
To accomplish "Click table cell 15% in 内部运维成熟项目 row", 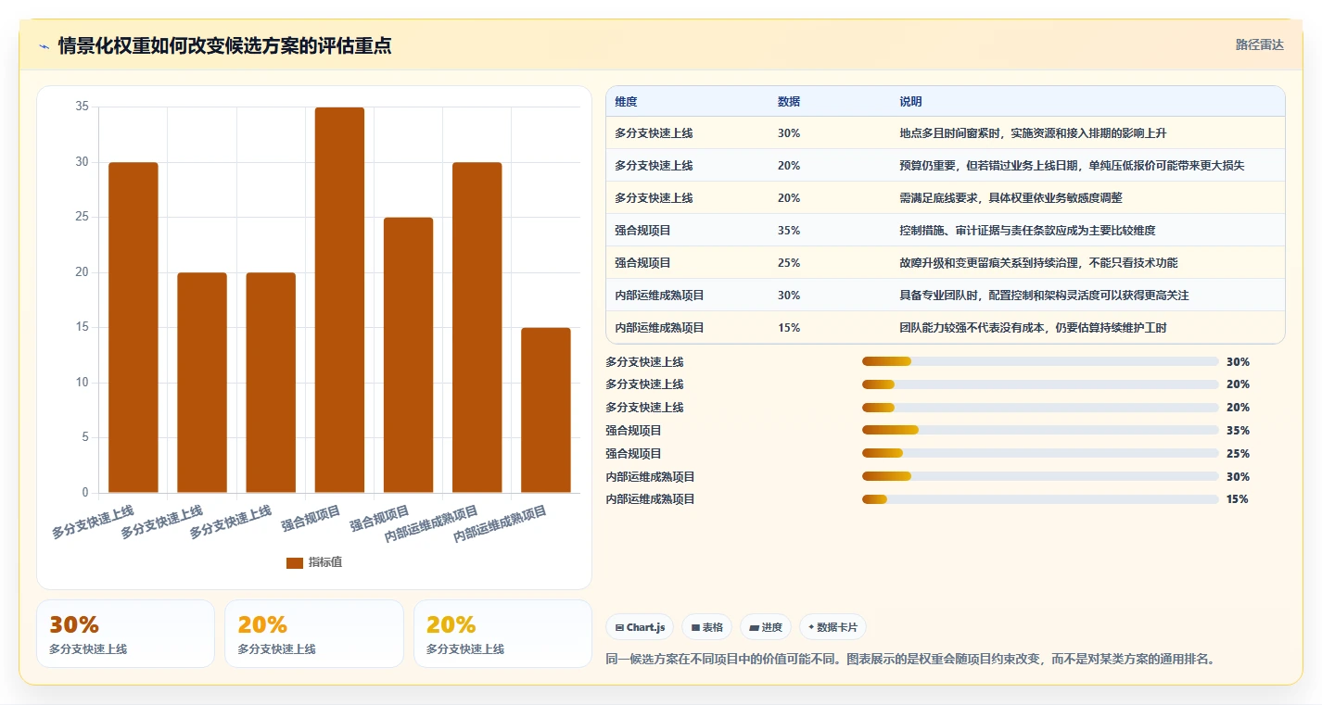I will pos(789,328).
